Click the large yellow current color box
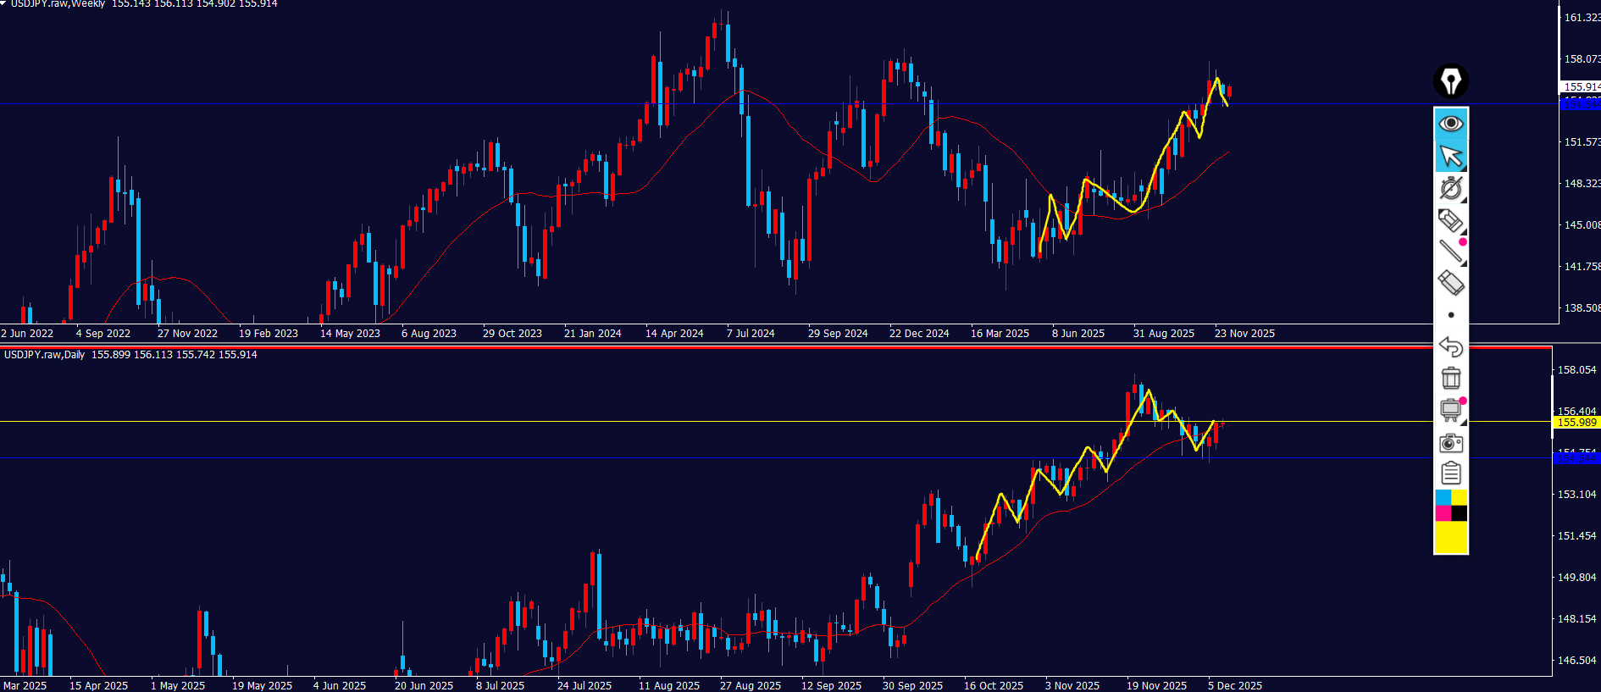The width and height of the screenshot is (1601, 692). click(x=1450, y=537)
